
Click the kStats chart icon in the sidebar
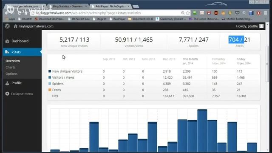7,52
